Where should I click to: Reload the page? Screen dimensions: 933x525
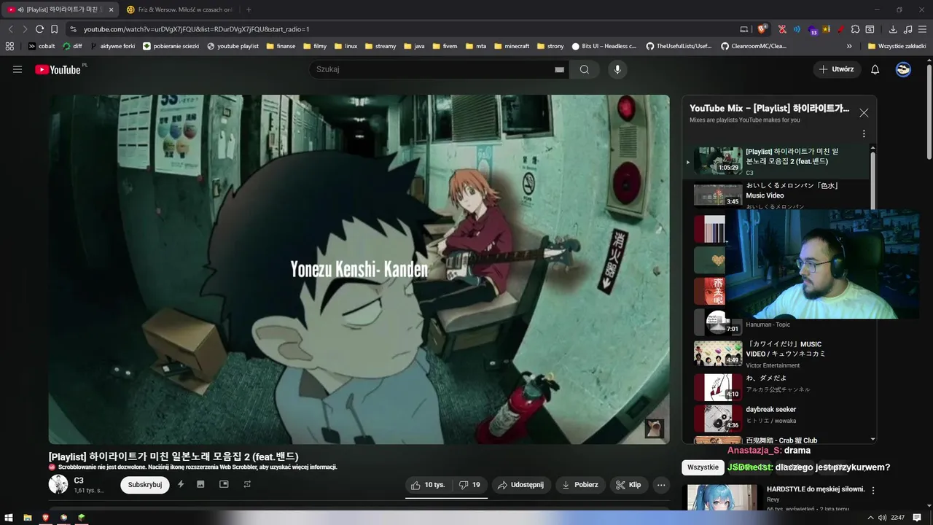click(39, 29)
